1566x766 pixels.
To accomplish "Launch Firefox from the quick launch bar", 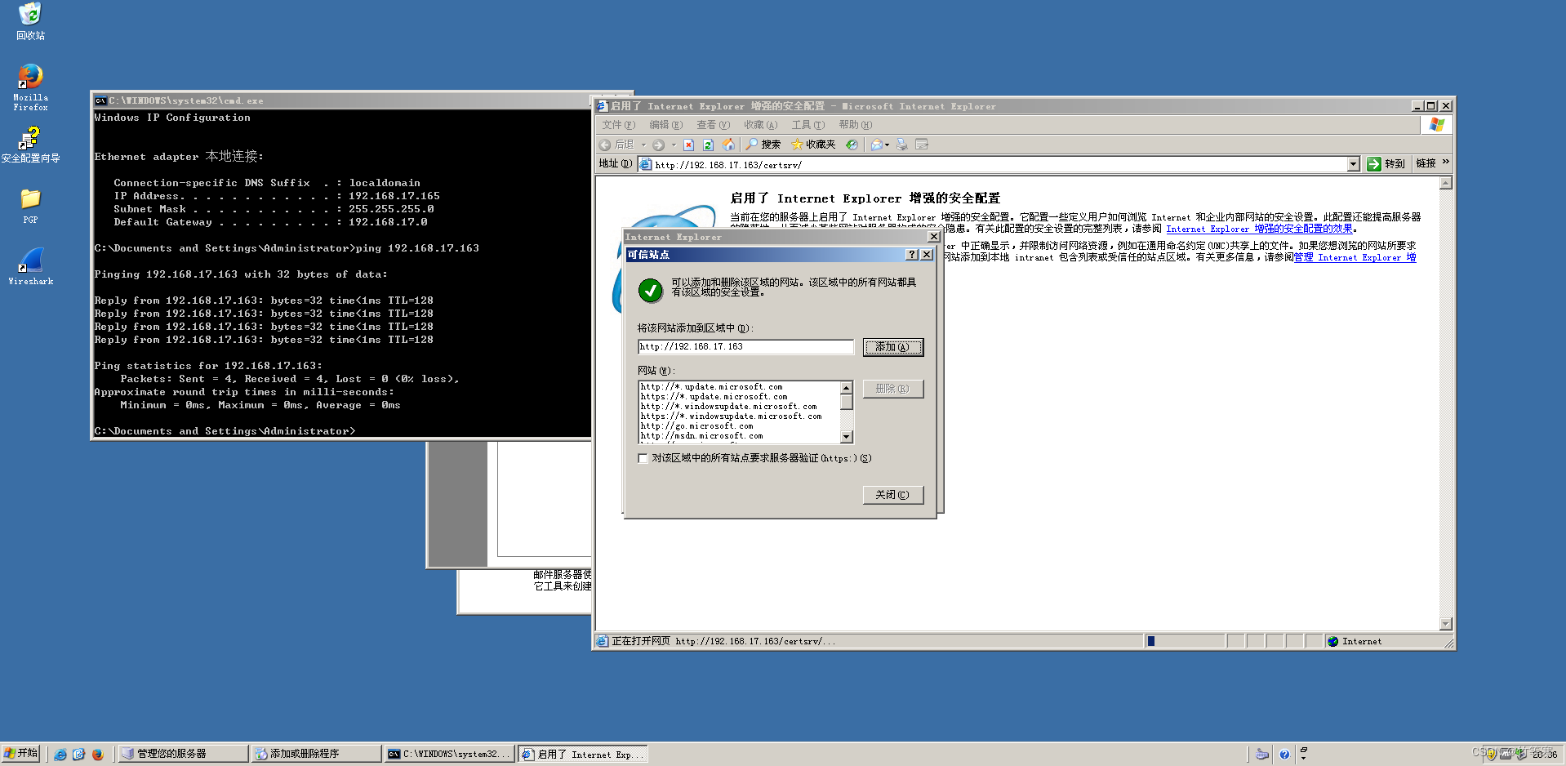I will pos(98,754).
